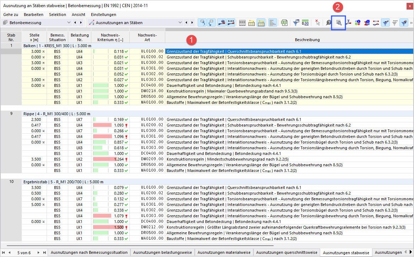Go to next page after 5 von 6
The width and height of the screenshot is (414, 257).
[38, 252]
